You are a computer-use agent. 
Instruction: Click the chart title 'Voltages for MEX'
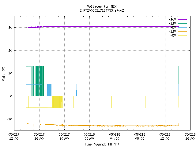tap(102, 6)
